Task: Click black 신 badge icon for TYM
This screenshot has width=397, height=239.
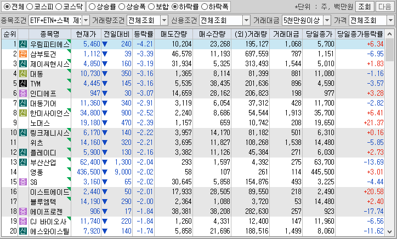Action: click(x=23, y=83)
